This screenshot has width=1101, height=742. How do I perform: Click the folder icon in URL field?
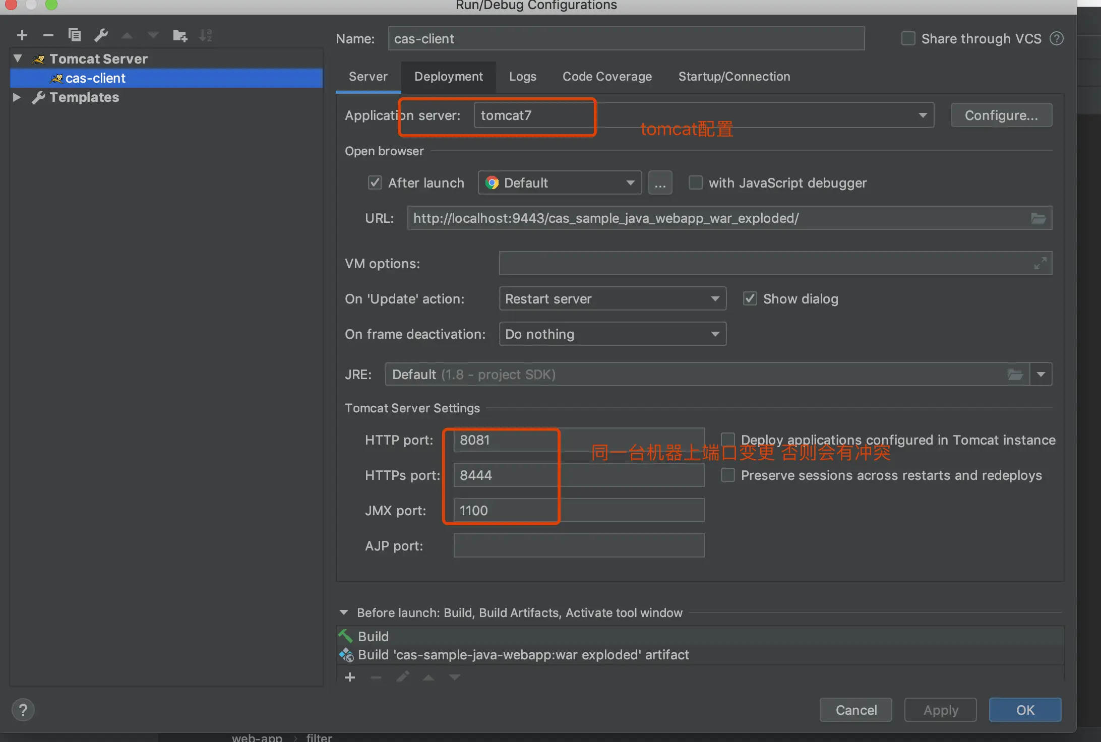[1038, 218]
